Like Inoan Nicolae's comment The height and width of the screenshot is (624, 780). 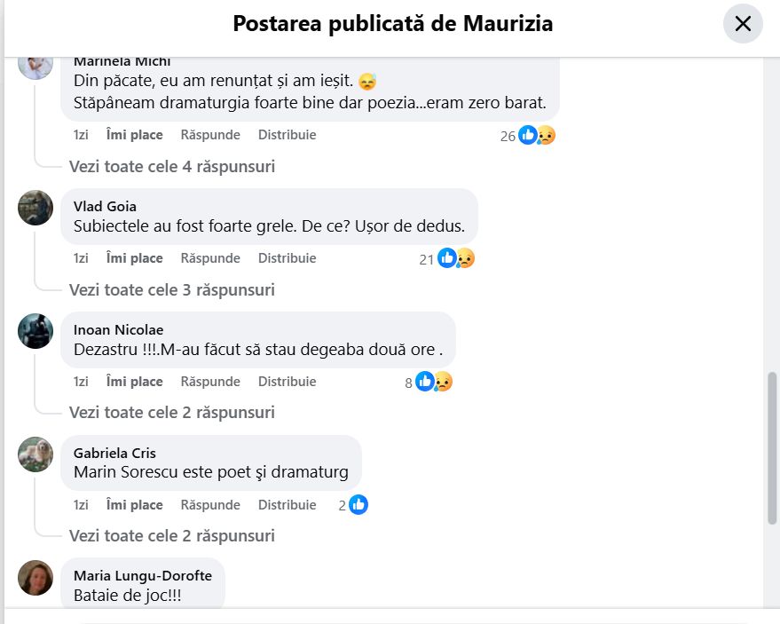point(134,382)
